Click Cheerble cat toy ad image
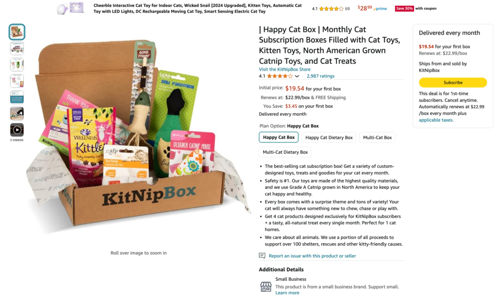The image size is (497, 299). [71, 8]
